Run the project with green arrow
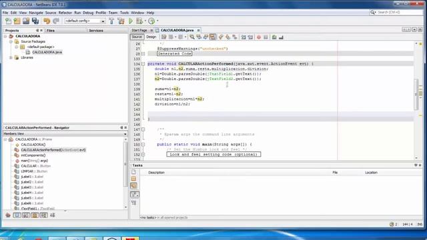Image resolution: width=427 pixels, height=240 pixels. pyautogui.click(x=131, y=21)
